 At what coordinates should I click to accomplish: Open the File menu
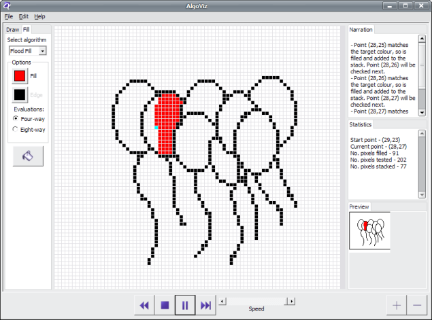tap(9, 16)
